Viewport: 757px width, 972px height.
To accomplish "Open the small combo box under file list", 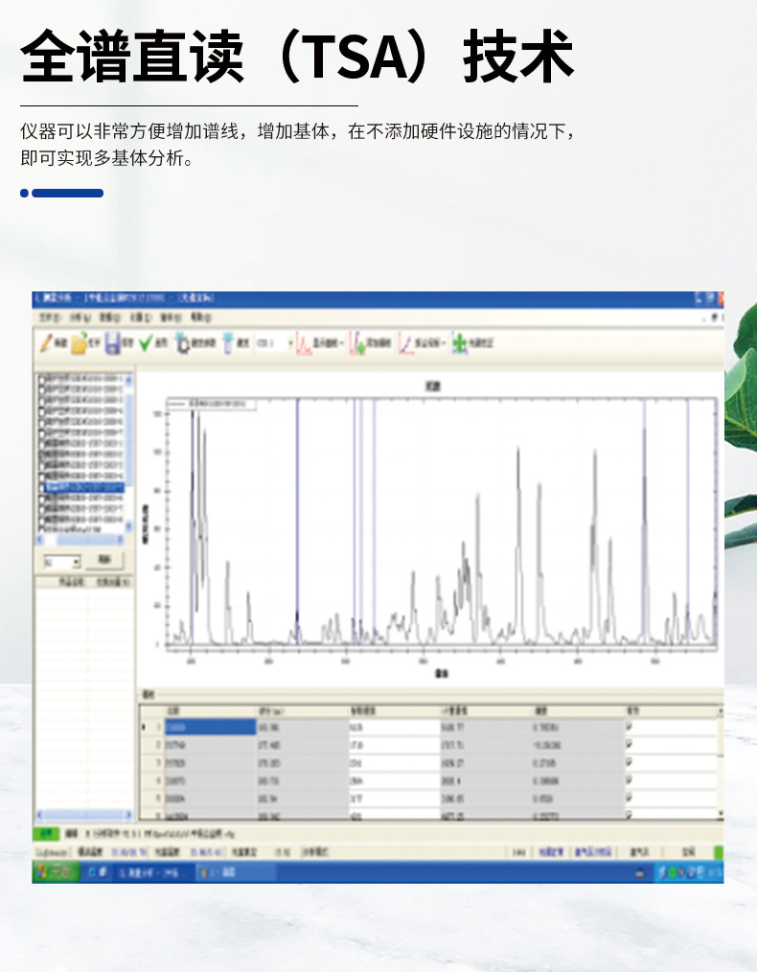I will (77, 563).
